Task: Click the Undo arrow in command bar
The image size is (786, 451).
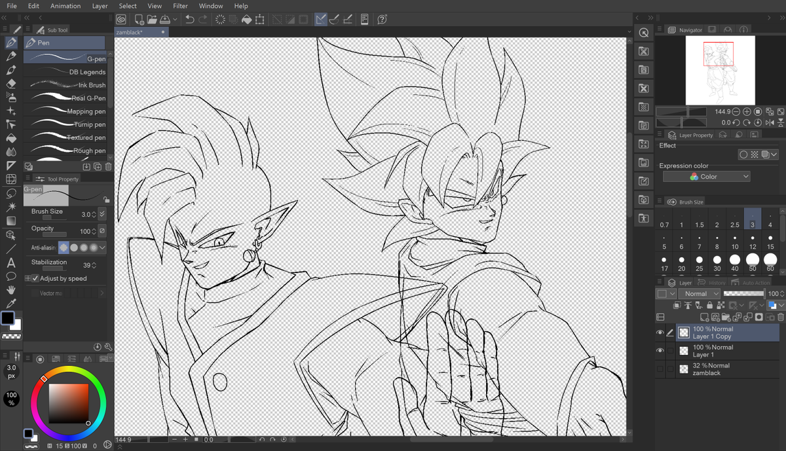Action: coord(190,20)
